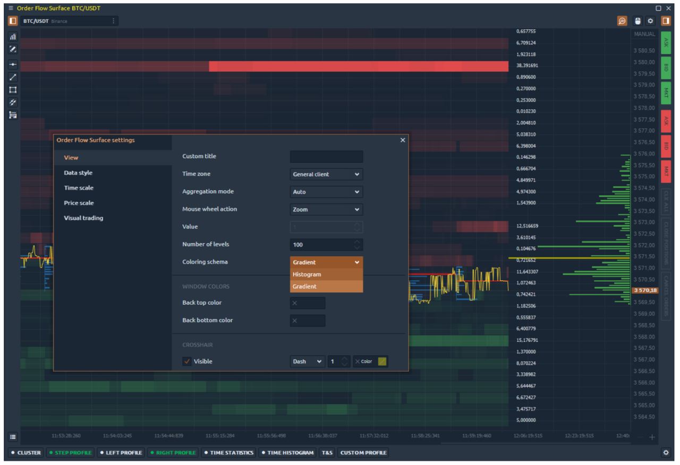Open the crosshair color swatch

click(x=382, y=361)
